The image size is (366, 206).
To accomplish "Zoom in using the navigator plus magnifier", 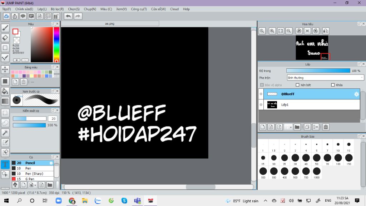I will pyautogui.click(x=272, y=31).
